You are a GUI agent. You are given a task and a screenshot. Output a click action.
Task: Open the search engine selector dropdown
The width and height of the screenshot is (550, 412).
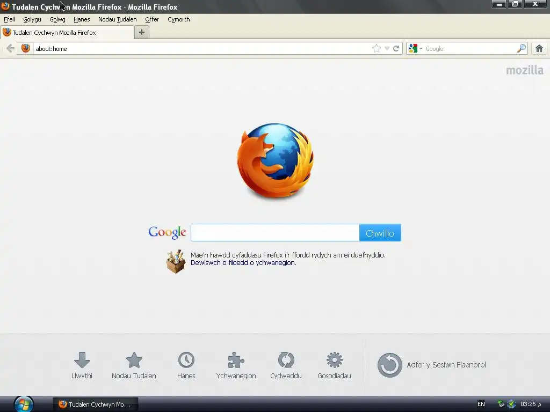point(415,48)
